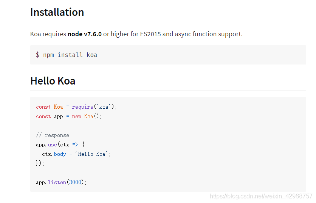Click the listen method name
The image size is (316, 203).
57,182
